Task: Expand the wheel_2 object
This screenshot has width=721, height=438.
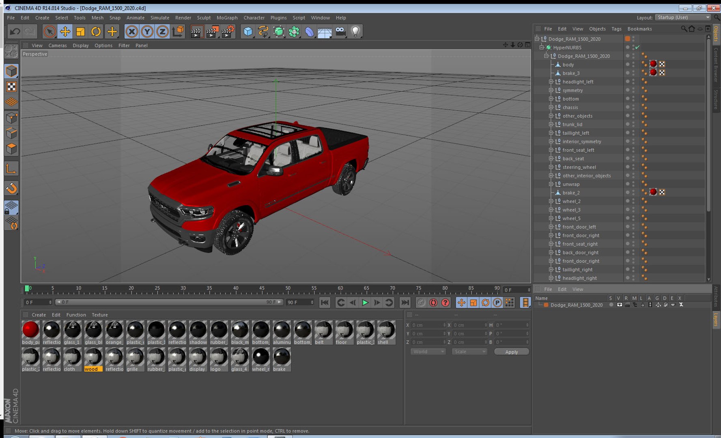Action: [x=551, y=201]
